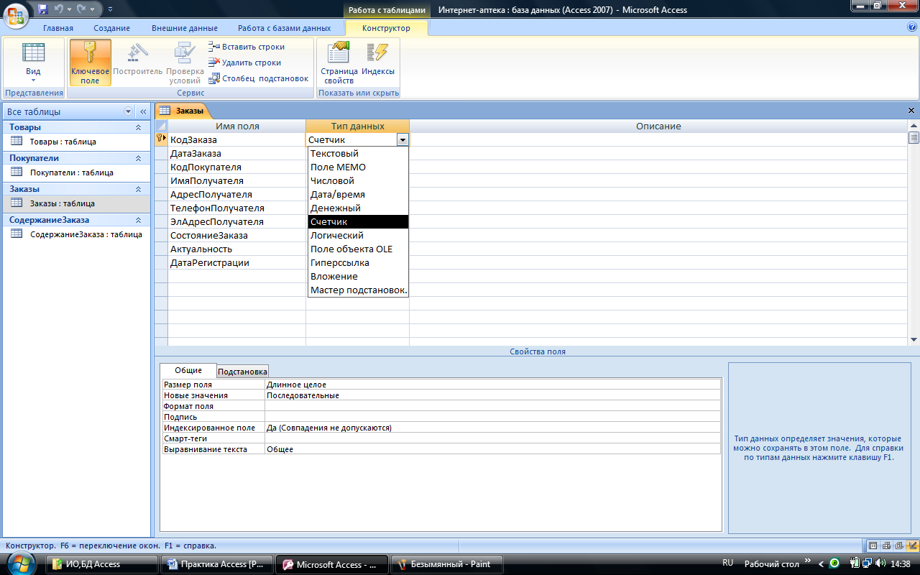Save via Quick Access toolbar disk icon
920x575 pixels.
coord(42,9)
